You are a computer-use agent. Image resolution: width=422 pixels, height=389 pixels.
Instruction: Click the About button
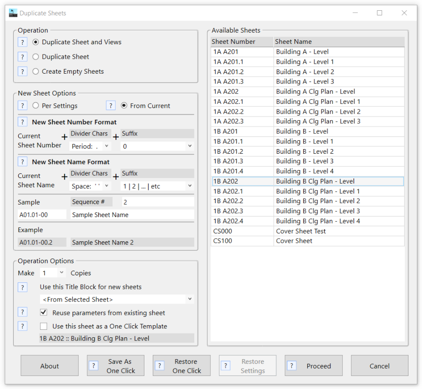coord(49,366)
